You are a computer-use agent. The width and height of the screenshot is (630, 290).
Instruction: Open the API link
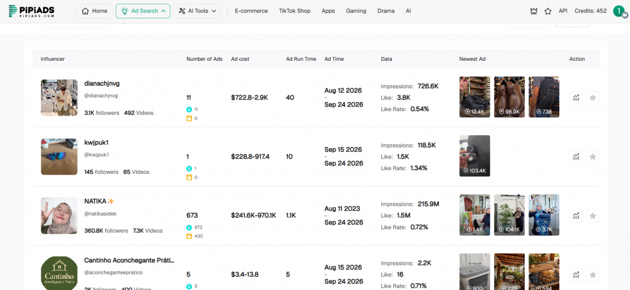point(563,11)
